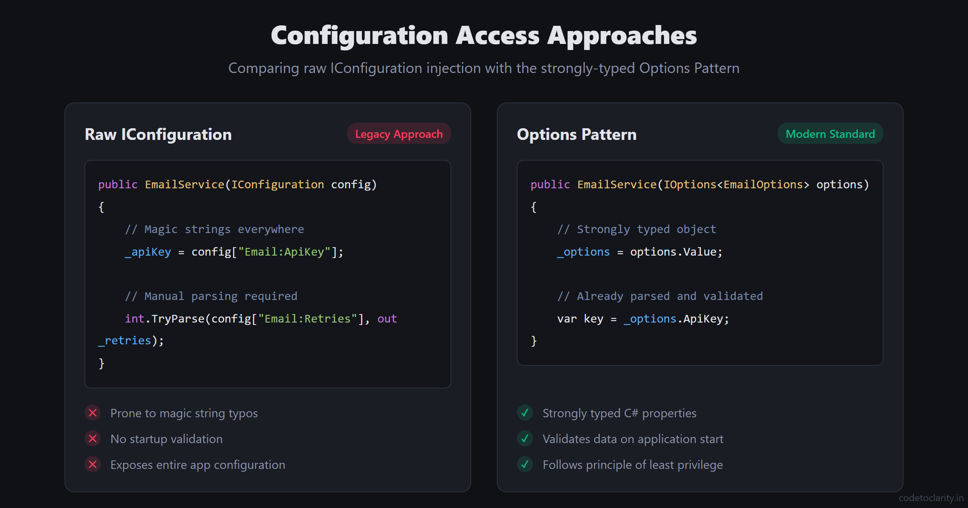Screen dimensions: 968x508
Task: Click the subtitle comparing IConfiguration with Options Pattern
Action: pos(484,68)
